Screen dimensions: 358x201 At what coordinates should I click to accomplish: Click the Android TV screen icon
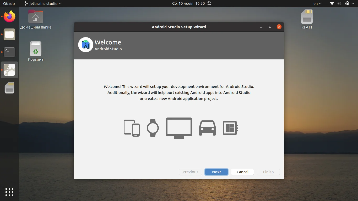point(179,128)
